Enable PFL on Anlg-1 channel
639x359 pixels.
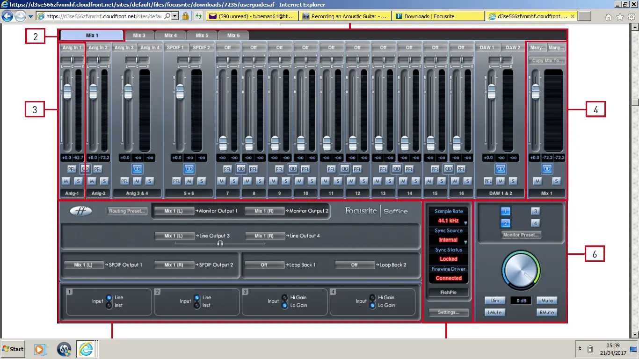coord(72,169)
